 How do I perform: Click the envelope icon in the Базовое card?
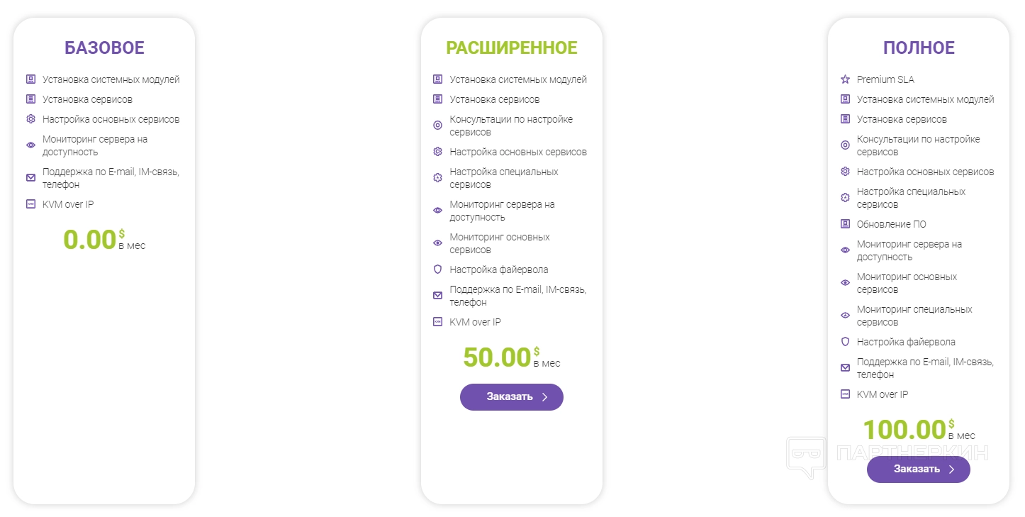tap(30, 177)
